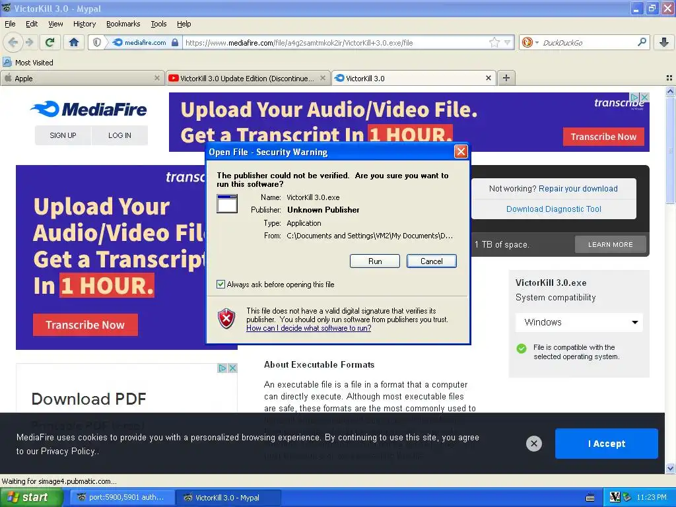Open the URL history dropdown arrow

tap(508, 42)
